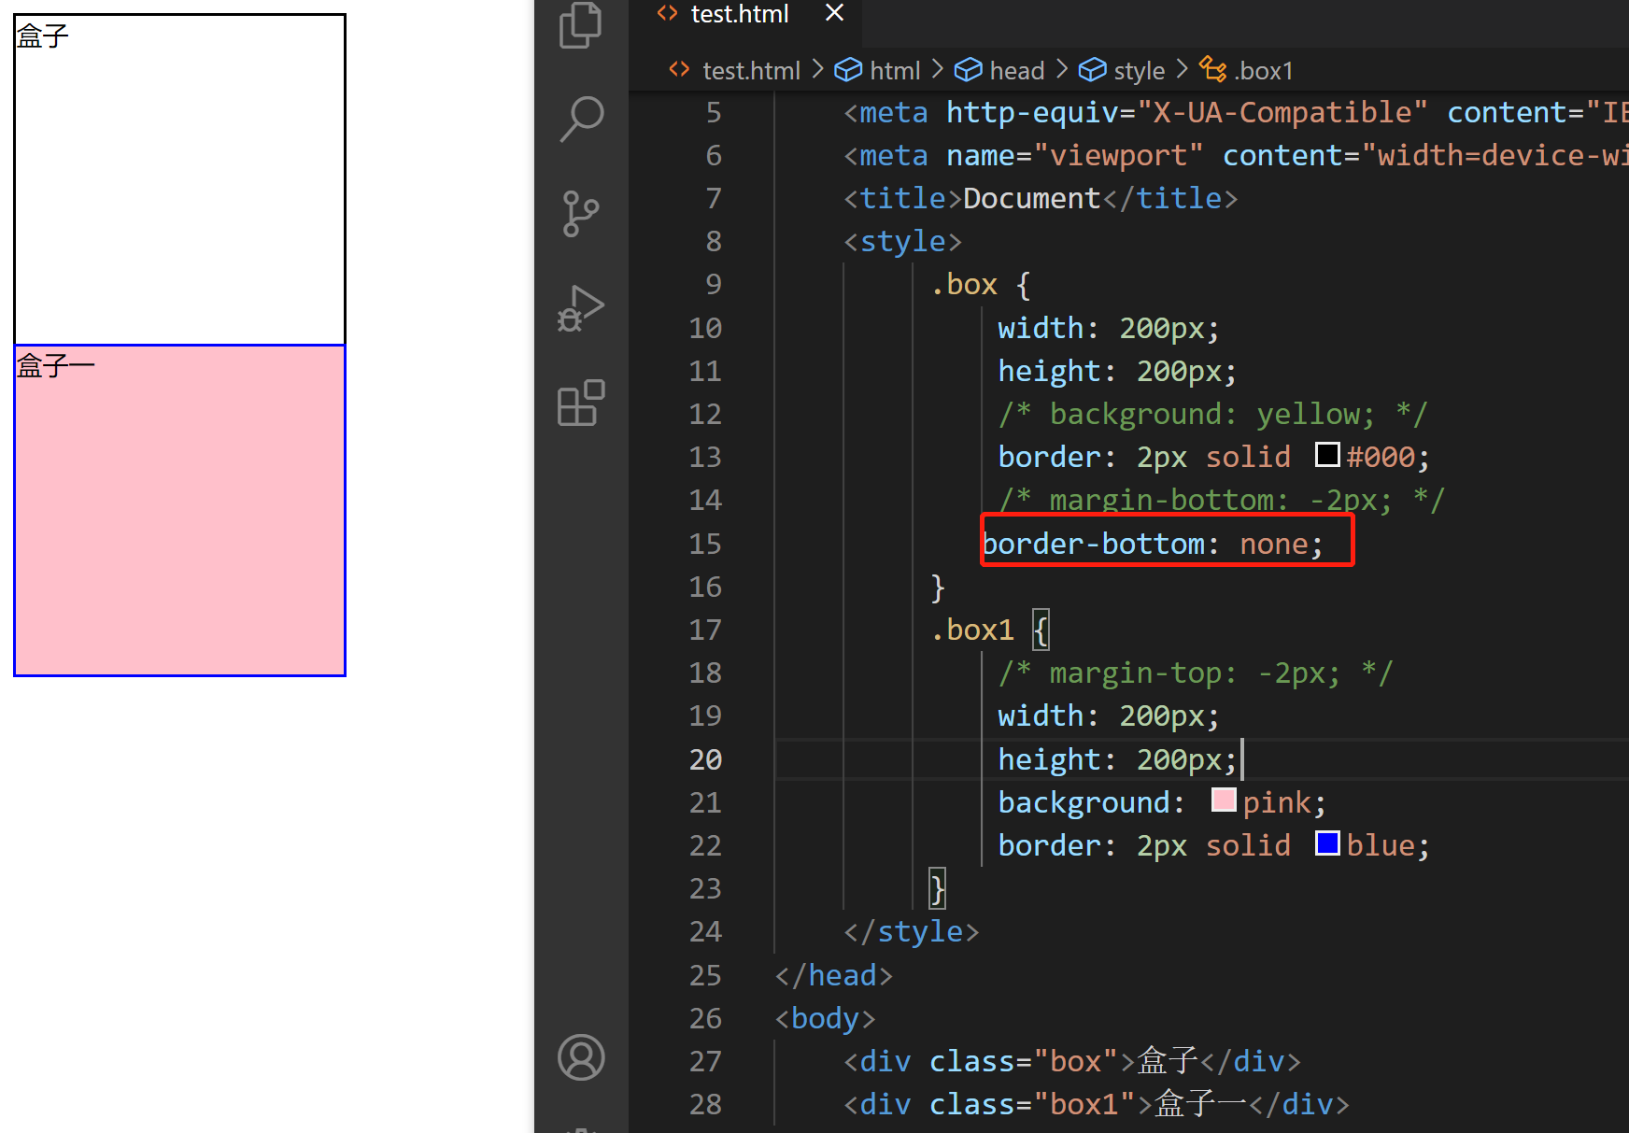1629x1133 pixels.
Task: Open the head breadcrumb dropdown
Action: pos(1018,69)
